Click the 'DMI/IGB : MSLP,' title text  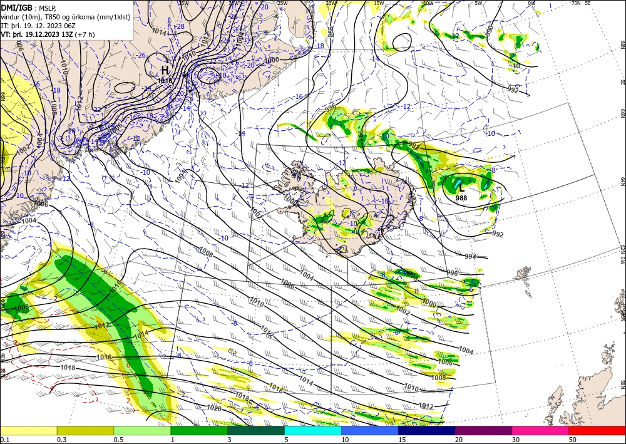point(28,8)
